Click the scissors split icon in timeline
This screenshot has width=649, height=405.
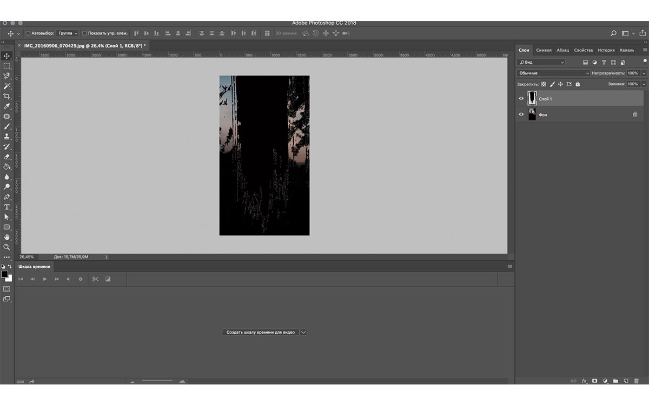[x=95, y=279]
